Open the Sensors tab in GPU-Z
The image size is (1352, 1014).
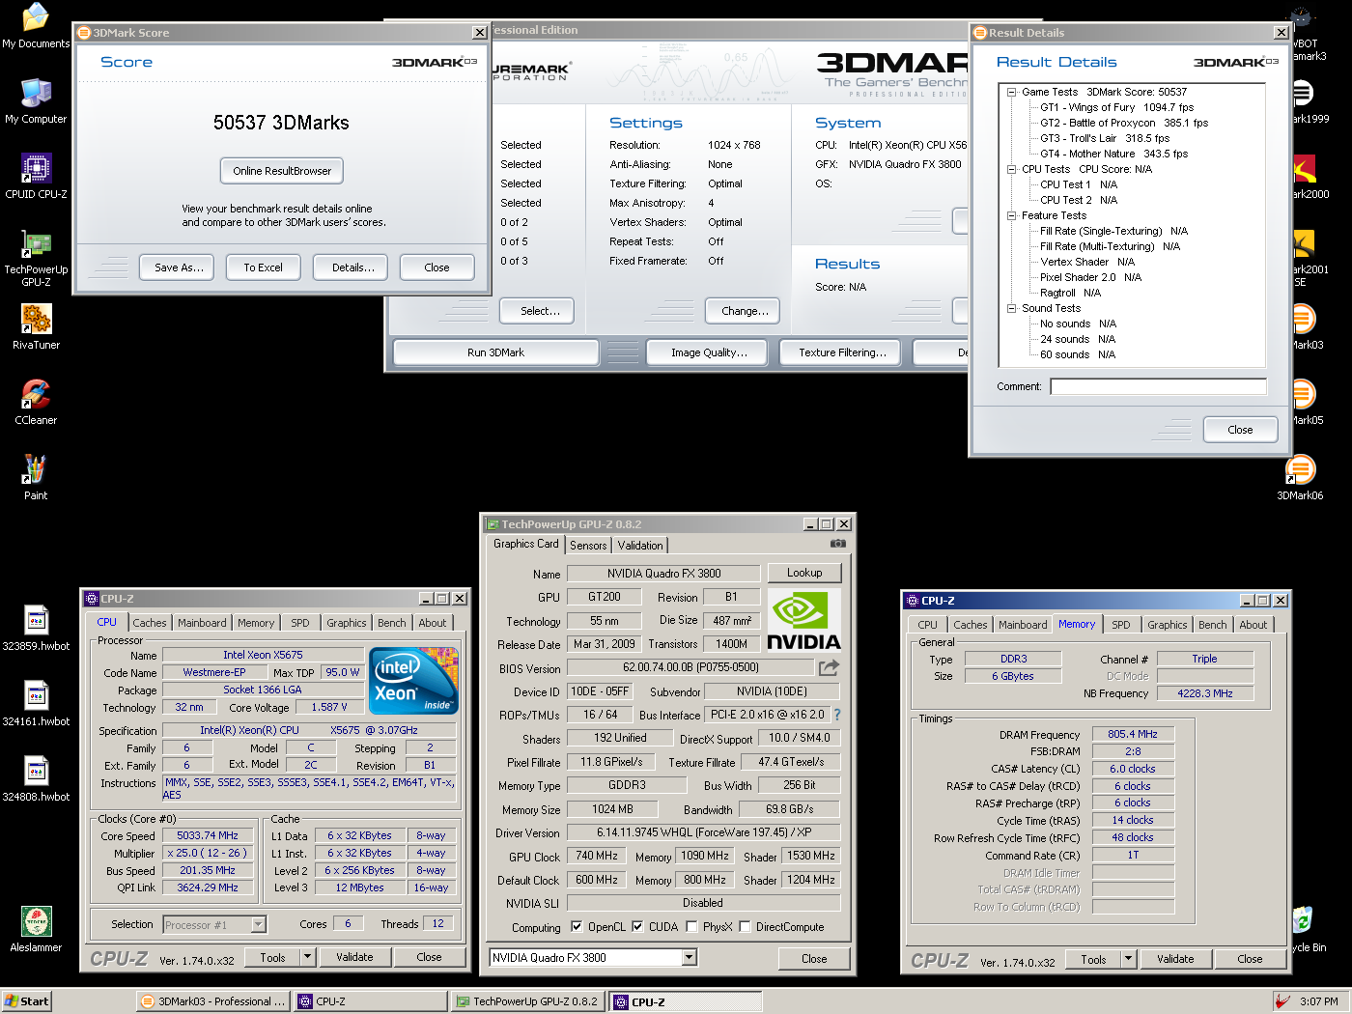pos(588,546)
